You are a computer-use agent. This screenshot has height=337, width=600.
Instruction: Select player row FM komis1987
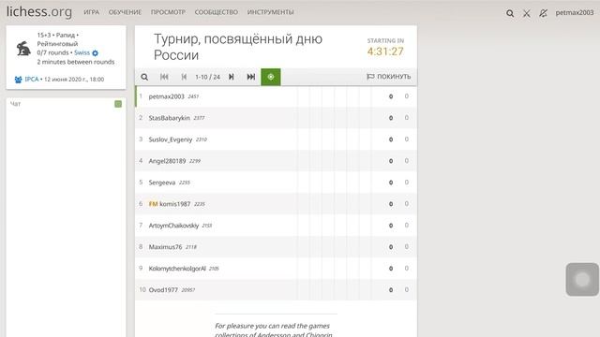coord(276,204)
